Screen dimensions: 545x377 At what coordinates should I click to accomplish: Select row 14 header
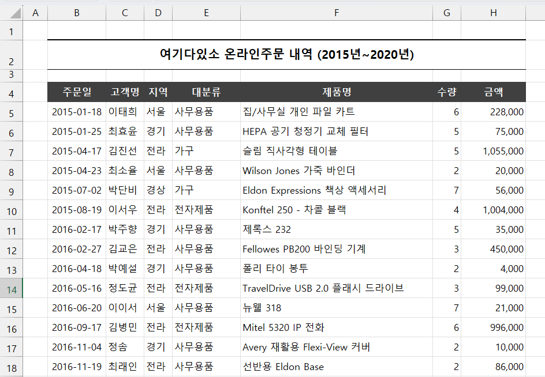[x=11, y=288]
